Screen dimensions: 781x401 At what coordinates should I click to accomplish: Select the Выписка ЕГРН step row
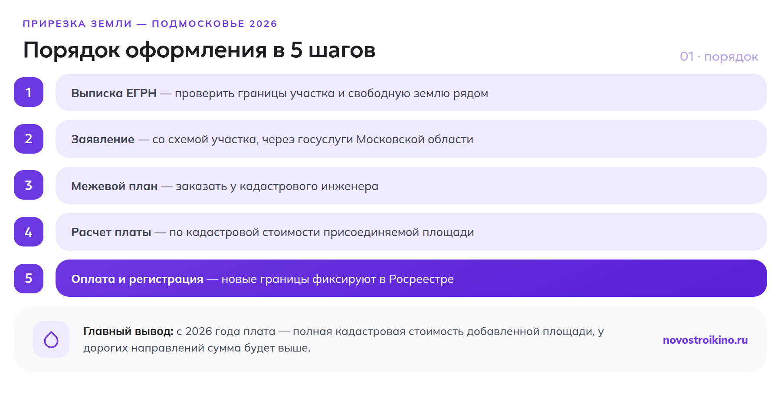pyautogui.click(x=411, y=92)
